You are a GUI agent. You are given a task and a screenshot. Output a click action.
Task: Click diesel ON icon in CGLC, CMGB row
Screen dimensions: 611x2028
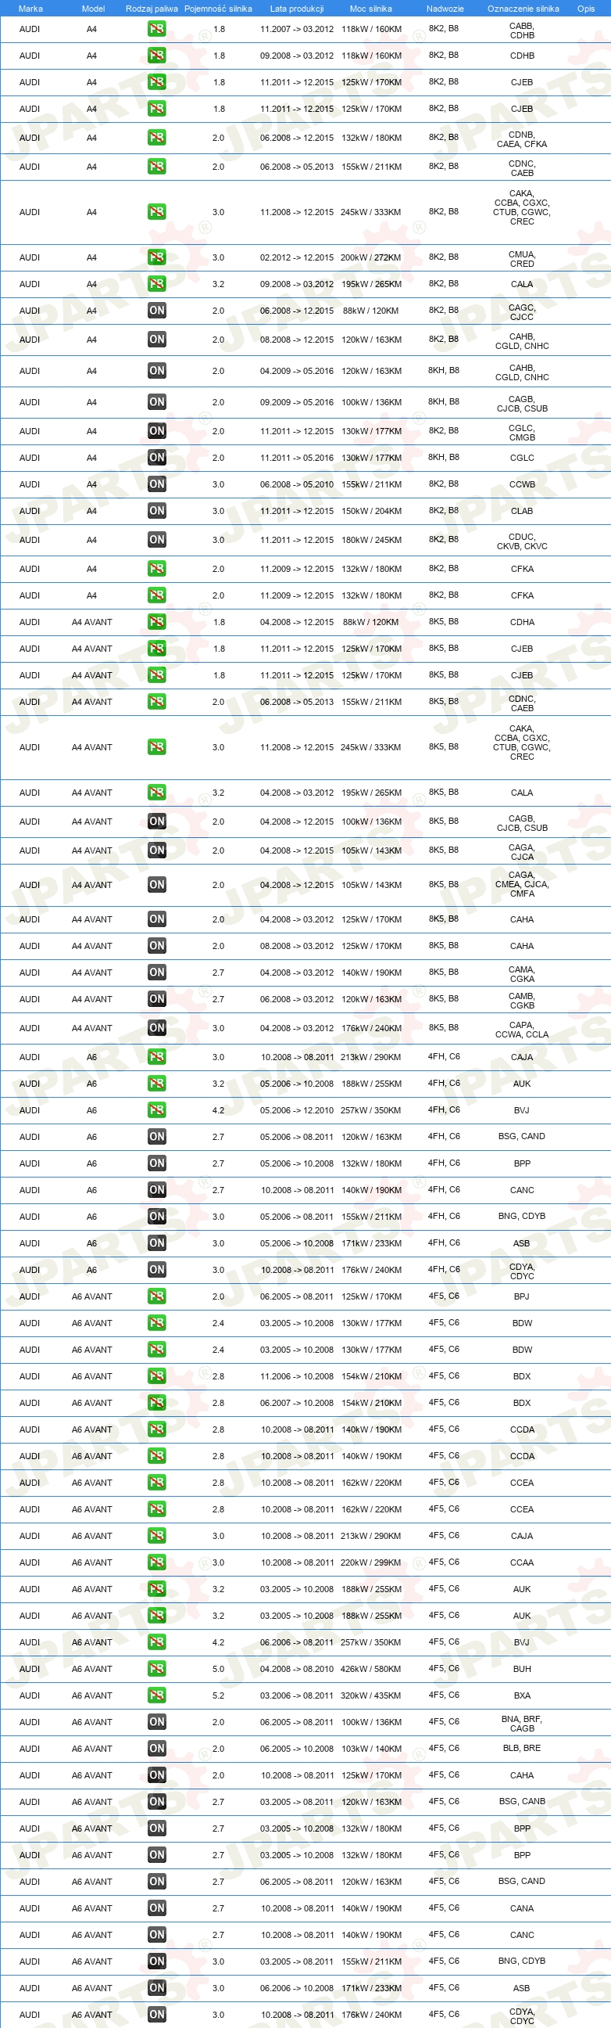[x=156, y=431]
